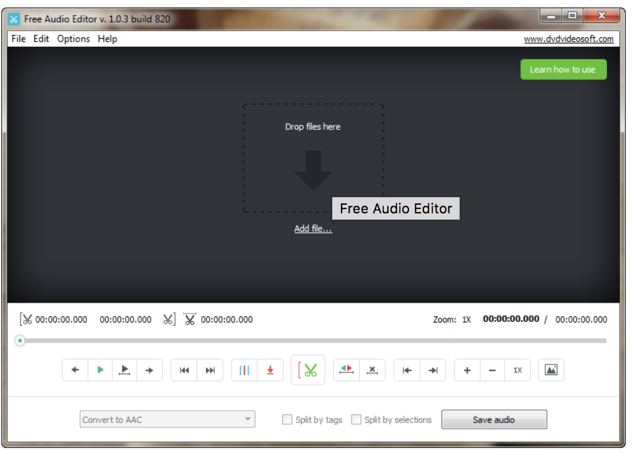Minimize the Free Audio Editor window
637x453 pixels.
tap(551, 16)
